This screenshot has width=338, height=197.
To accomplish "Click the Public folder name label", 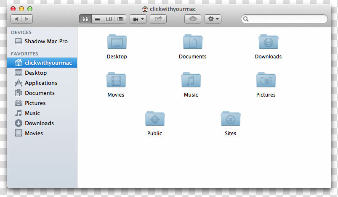I will (x=154, y=133).
